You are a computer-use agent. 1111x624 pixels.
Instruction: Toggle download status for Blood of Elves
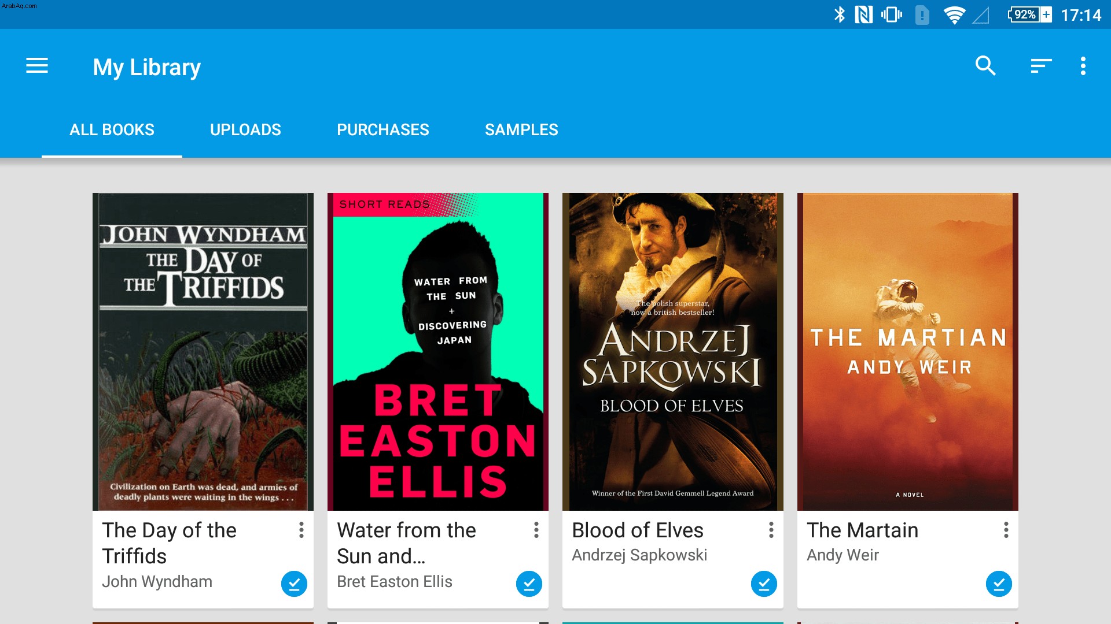tap(764, 584)
